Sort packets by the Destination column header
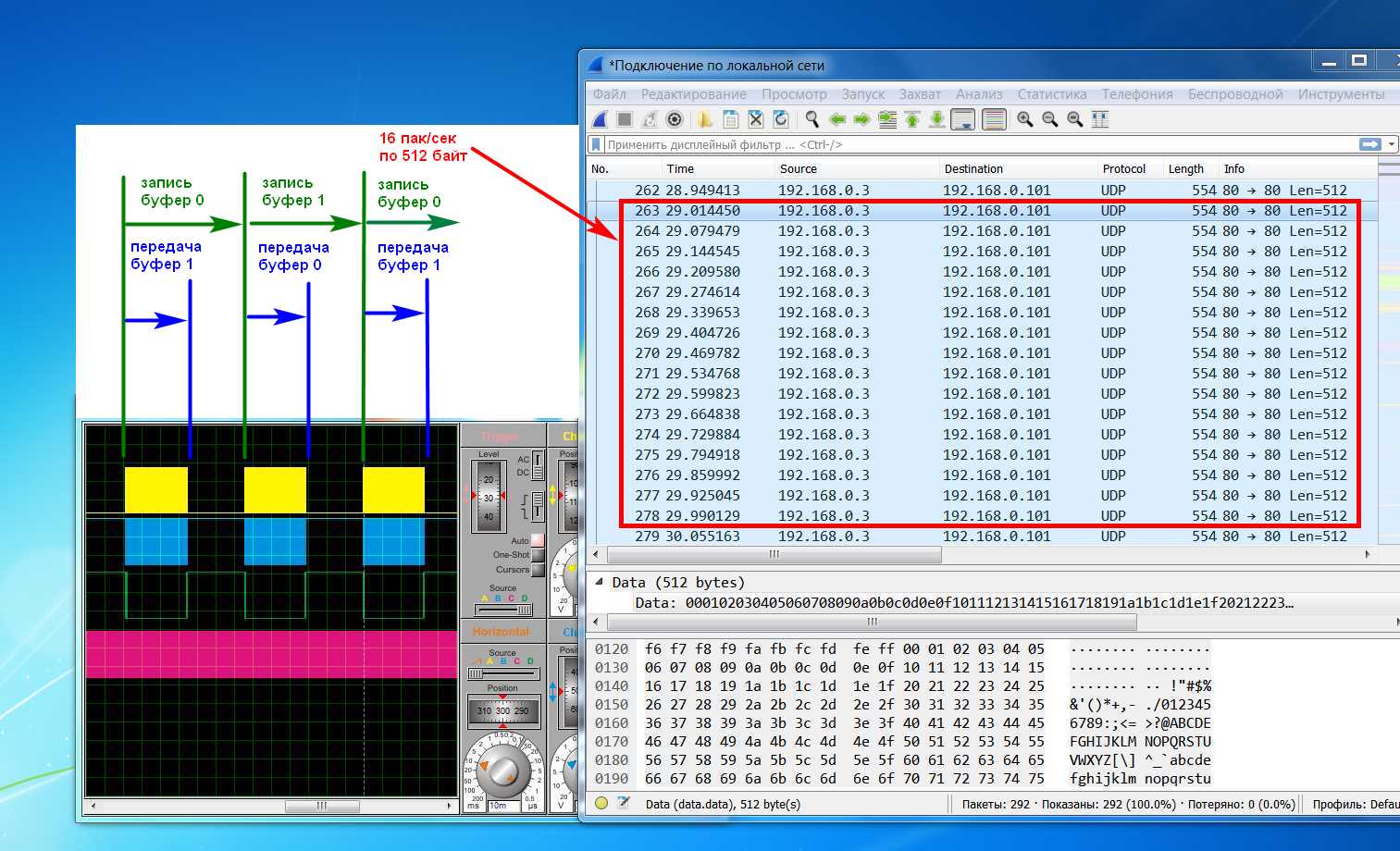The image size is (1400, 851). coord(1018,168)
